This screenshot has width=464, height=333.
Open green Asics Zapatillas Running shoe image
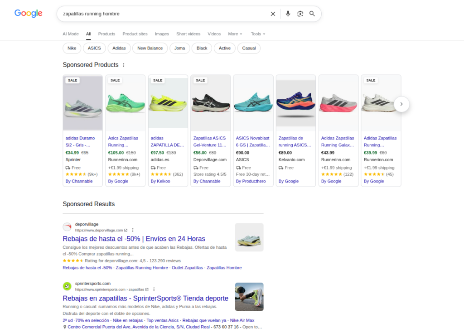(125, 103)
